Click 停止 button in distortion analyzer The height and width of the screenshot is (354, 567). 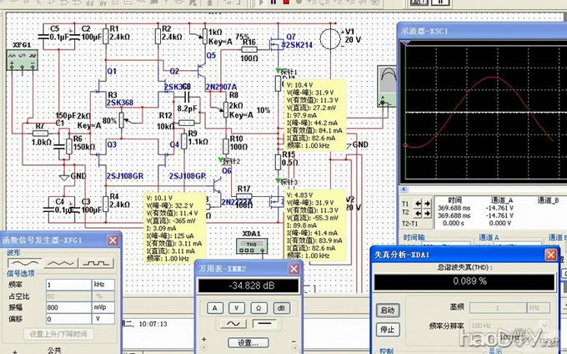tap(387, 328)
